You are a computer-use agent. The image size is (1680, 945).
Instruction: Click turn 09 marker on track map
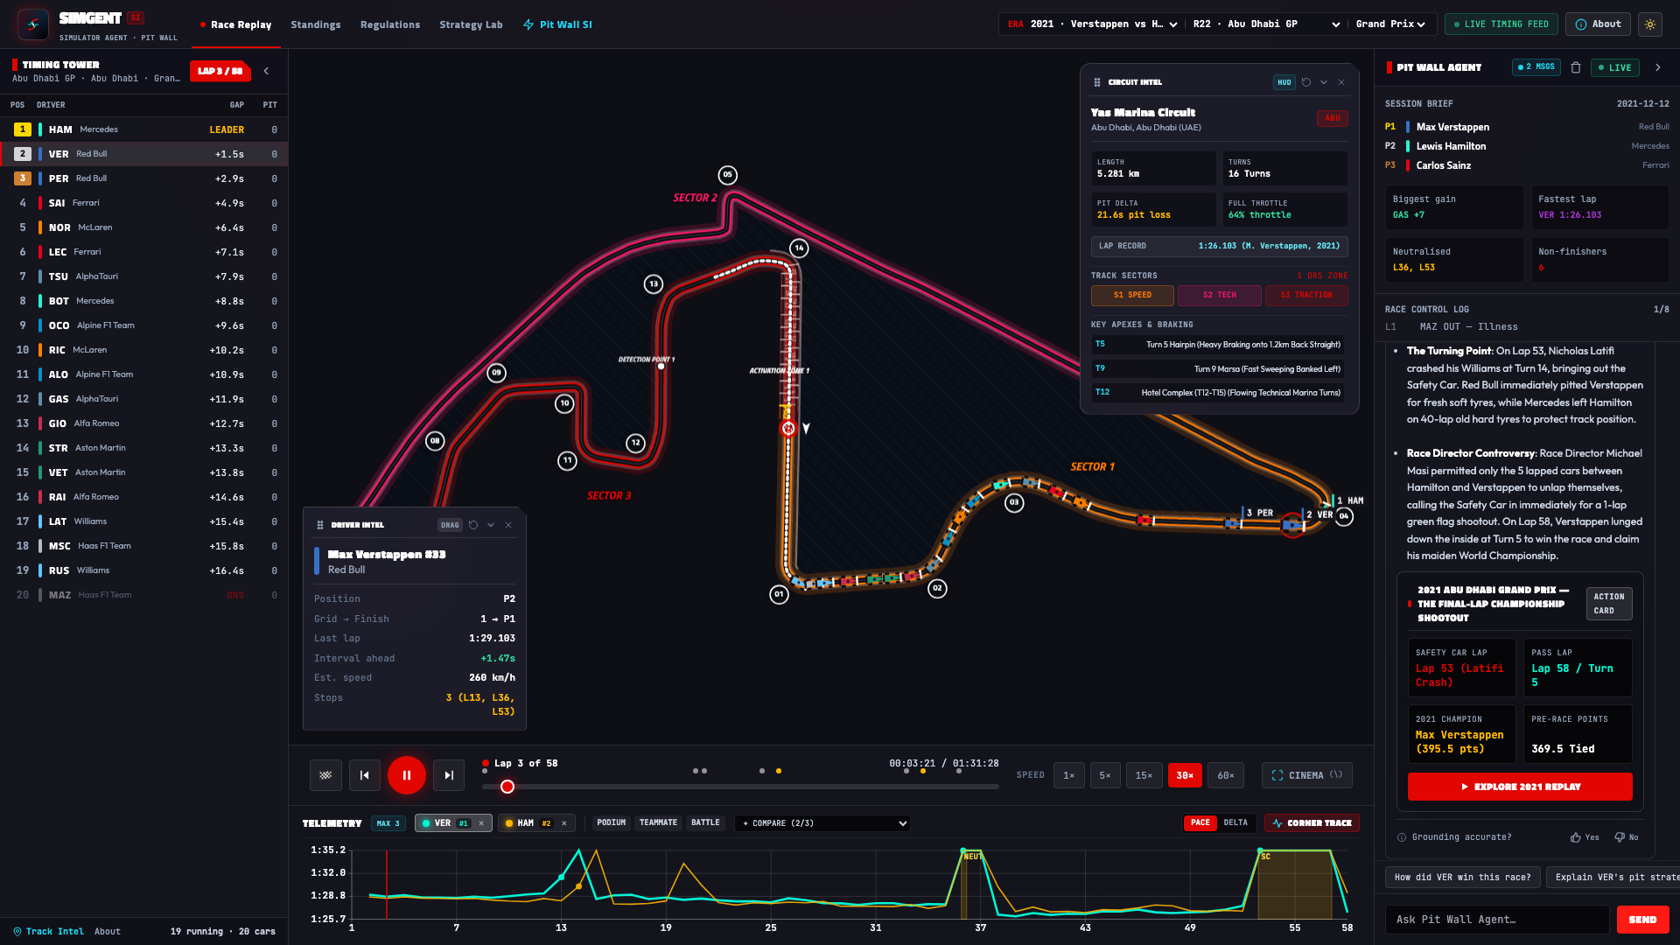point(496,373)
